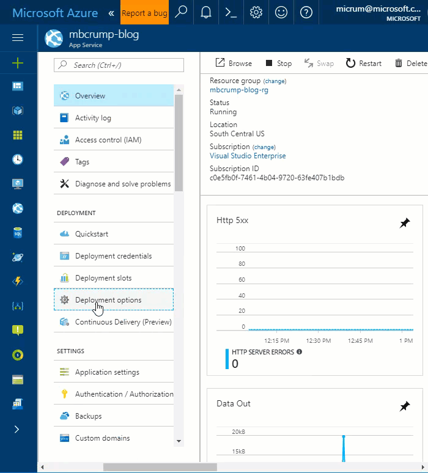Open the brackets icon in left sidebar
Viewport: 428px width, 473px height.
click(x=18, y=306)
